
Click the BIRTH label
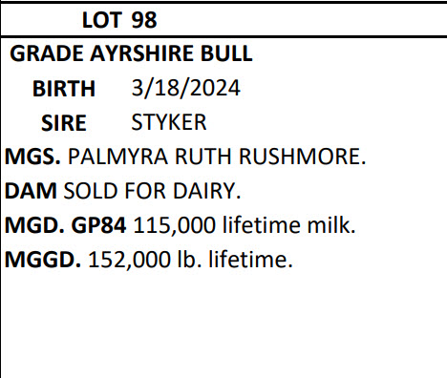64,89
